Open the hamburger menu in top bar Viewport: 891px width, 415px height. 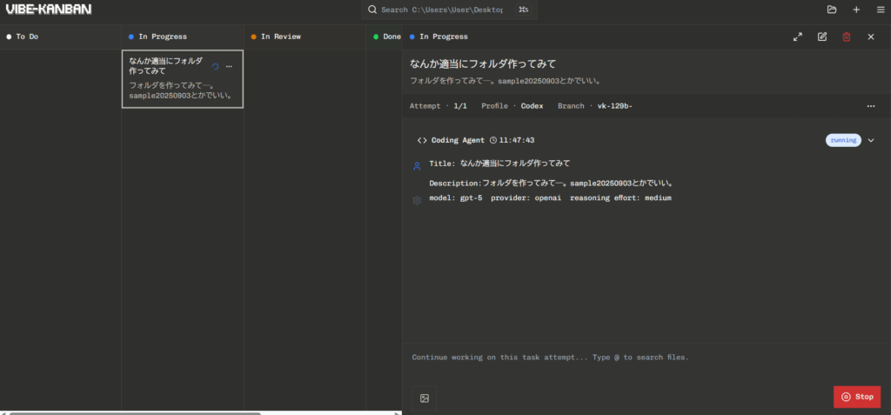pos(880,10)
